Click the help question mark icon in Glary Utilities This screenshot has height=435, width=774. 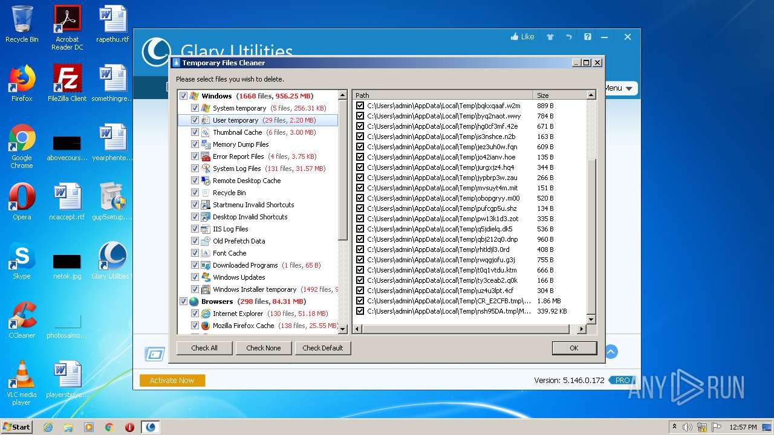click(588, 37)
